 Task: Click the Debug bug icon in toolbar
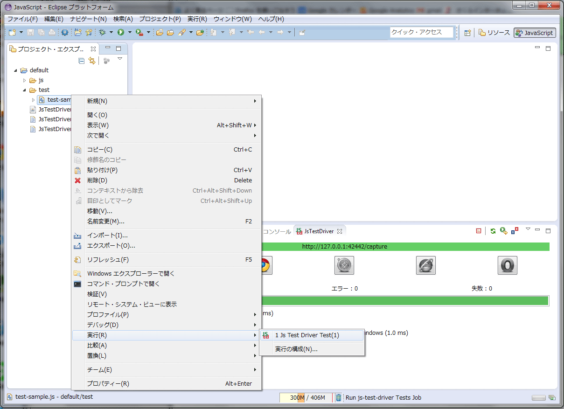tap(102, 32)
